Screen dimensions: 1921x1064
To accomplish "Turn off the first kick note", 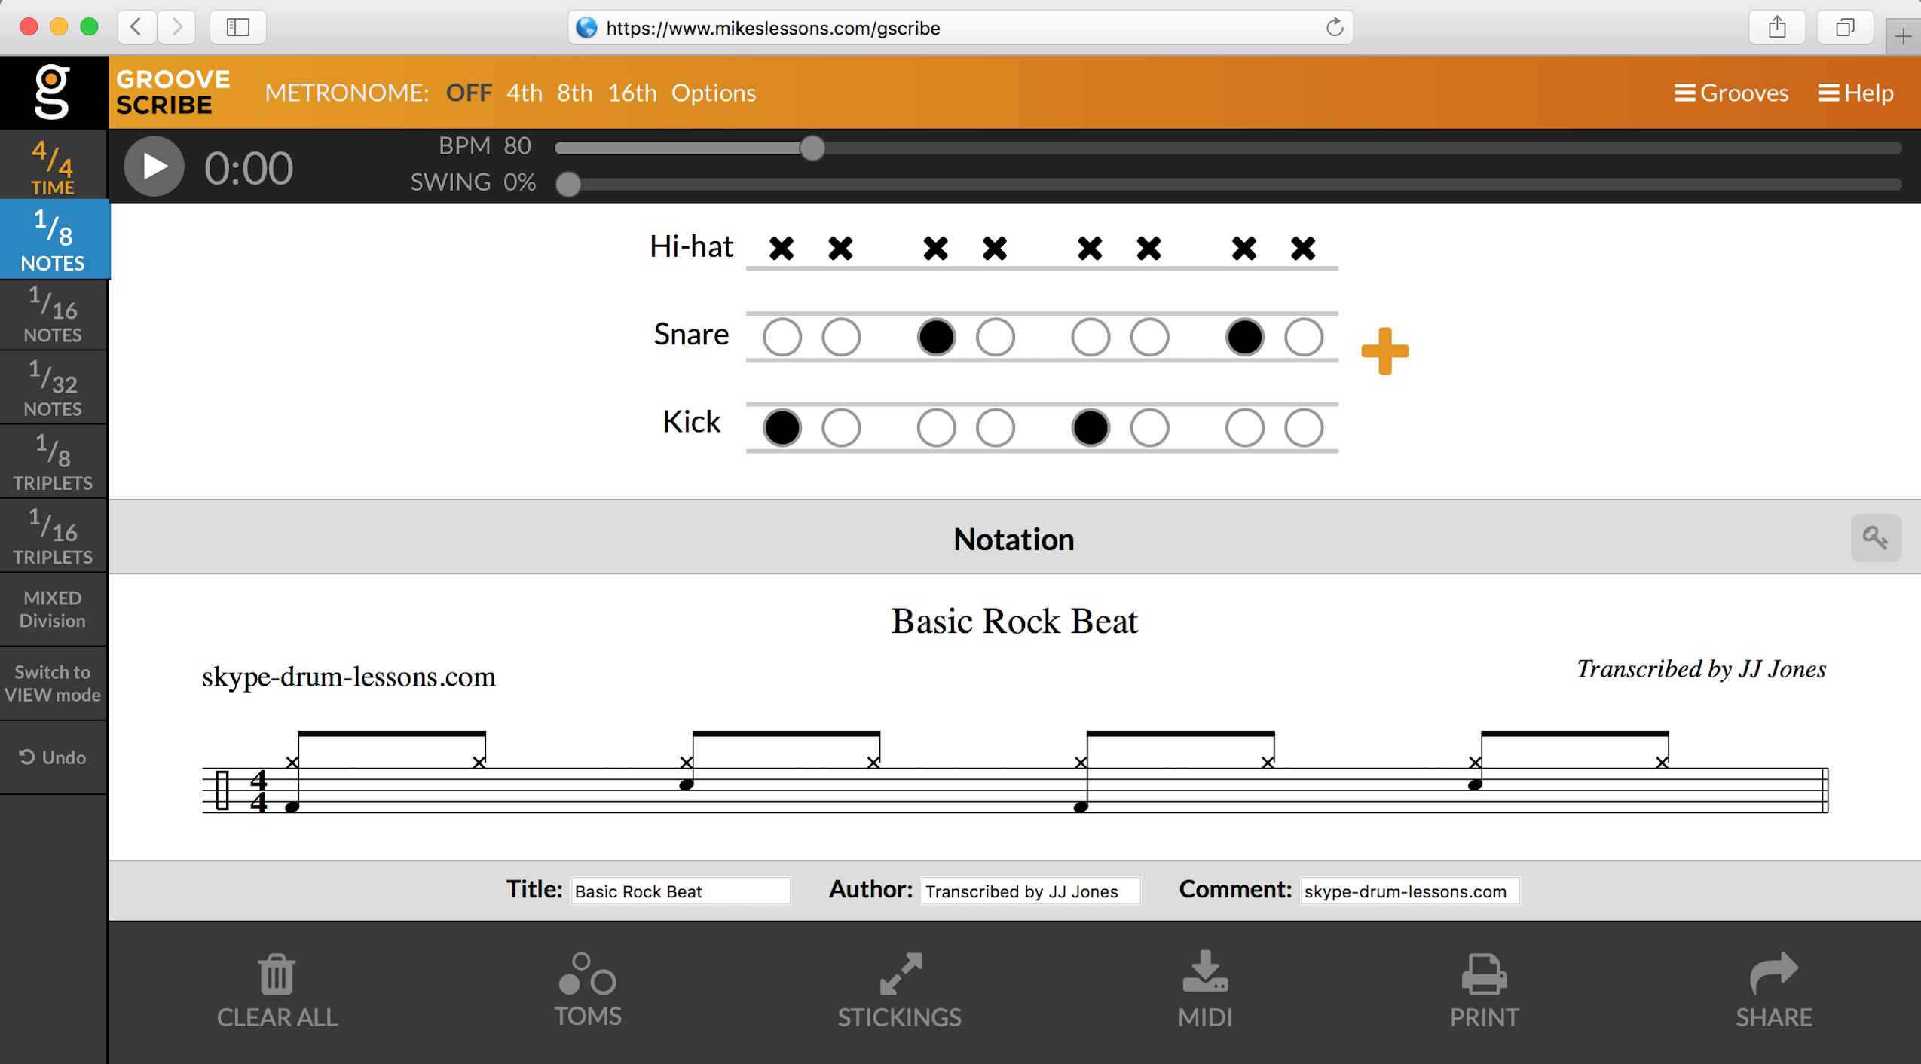I will pos(782,428).
